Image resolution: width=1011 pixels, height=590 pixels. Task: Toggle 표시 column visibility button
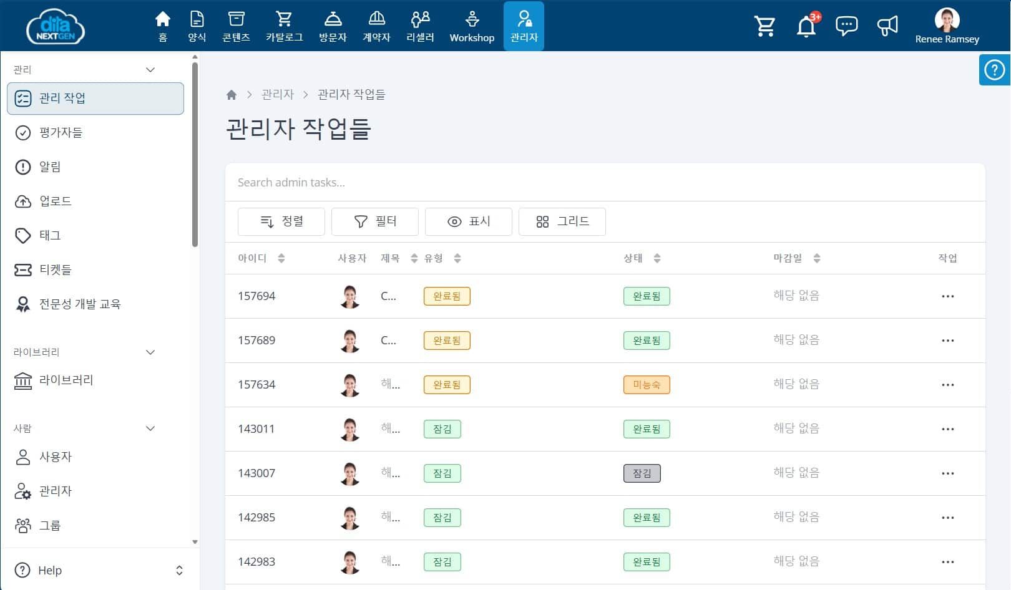pyautogui.click(x=468, y=221)
